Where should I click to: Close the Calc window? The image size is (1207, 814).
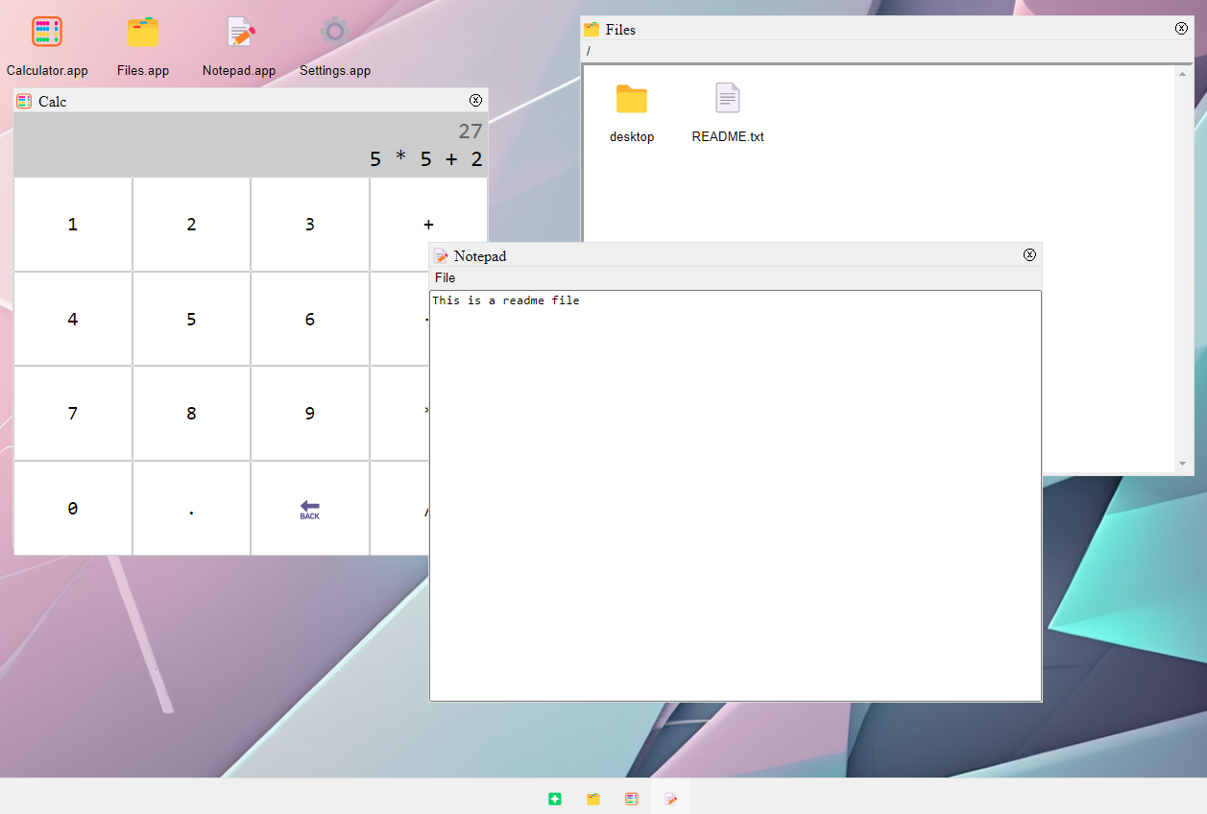coord(475,100)
